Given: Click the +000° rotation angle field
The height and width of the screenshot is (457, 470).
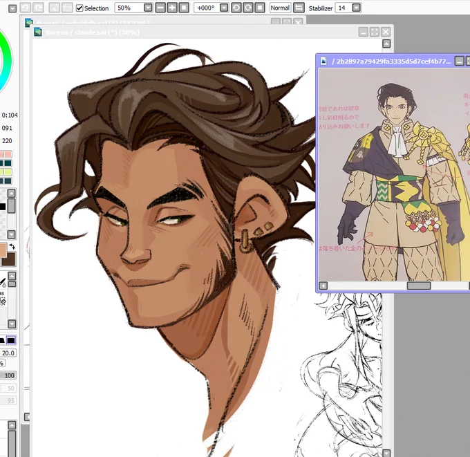Looking at the screenshot, I should pyautogui.click(x=206, y=8).
